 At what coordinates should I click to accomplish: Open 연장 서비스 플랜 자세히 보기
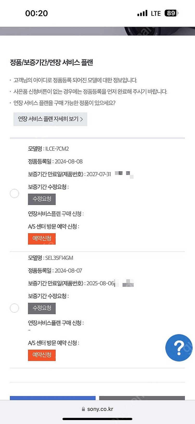pos(50,119)
